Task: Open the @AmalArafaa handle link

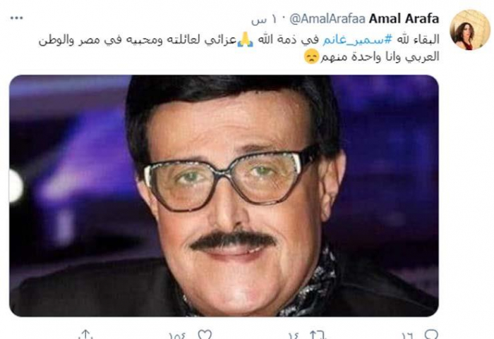Action: coord(327,19)
